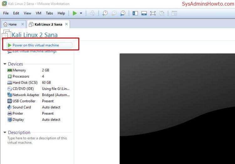Screen dimensions: 235x164
Task: Click the Unity mode toolbar icon
Action: click(x=162, y=13)
